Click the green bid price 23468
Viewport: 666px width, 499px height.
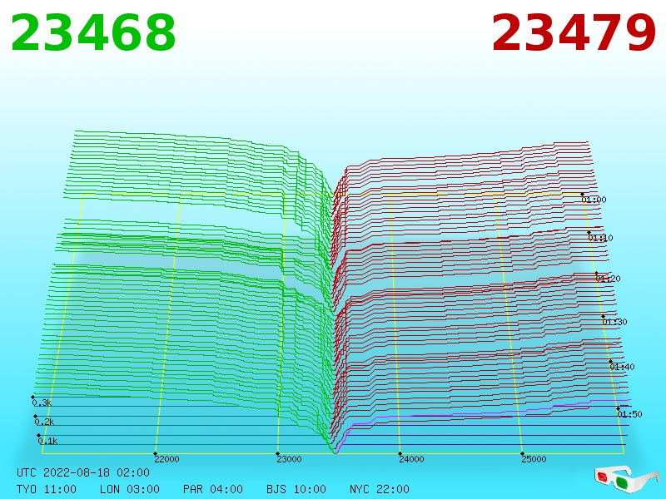click(x=93, y=33)
